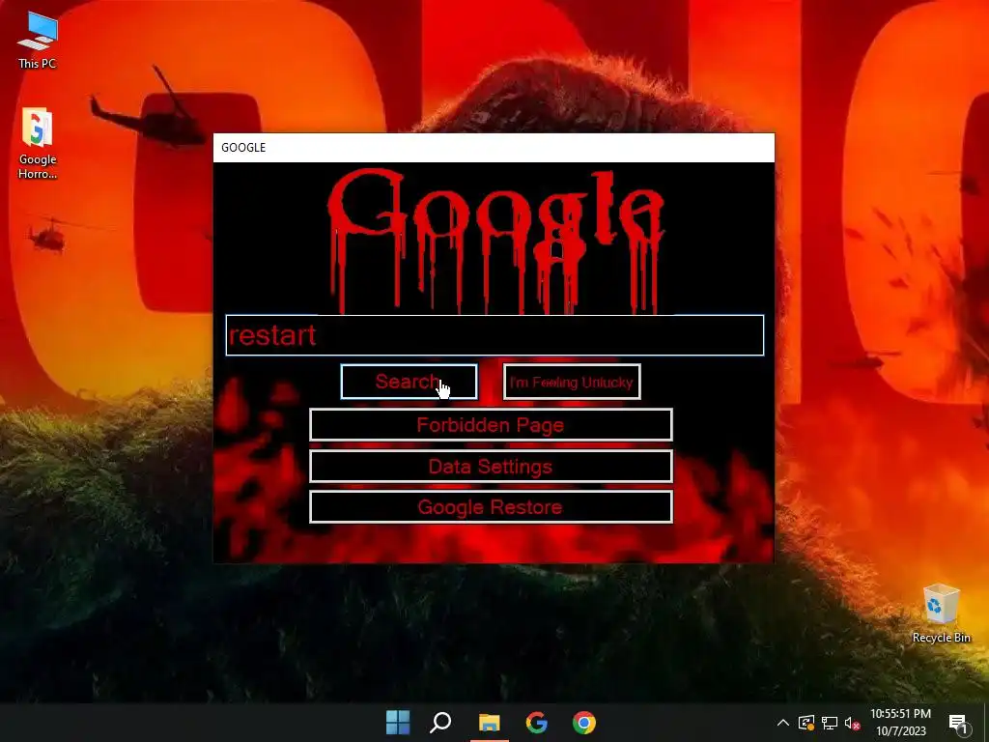Open the notification center icon
The height and width of the screenshot is (742, 989).
coord(957,723)
